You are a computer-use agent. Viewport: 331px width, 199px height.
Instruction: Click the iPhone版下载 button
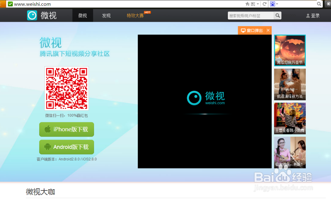click(66, 129)
